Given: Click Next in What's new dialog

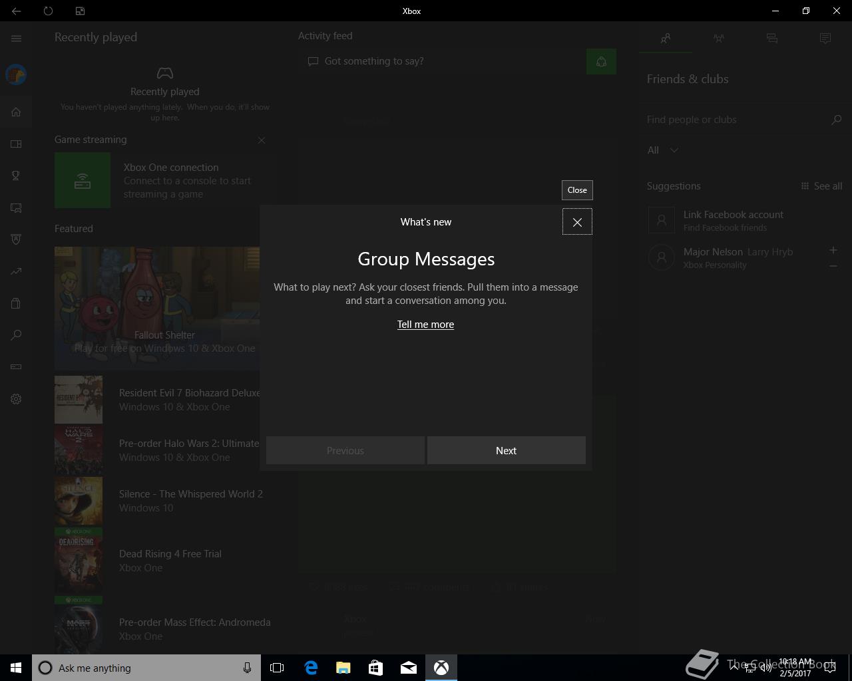Looking at the screenshot, I should tap(506, 450).
